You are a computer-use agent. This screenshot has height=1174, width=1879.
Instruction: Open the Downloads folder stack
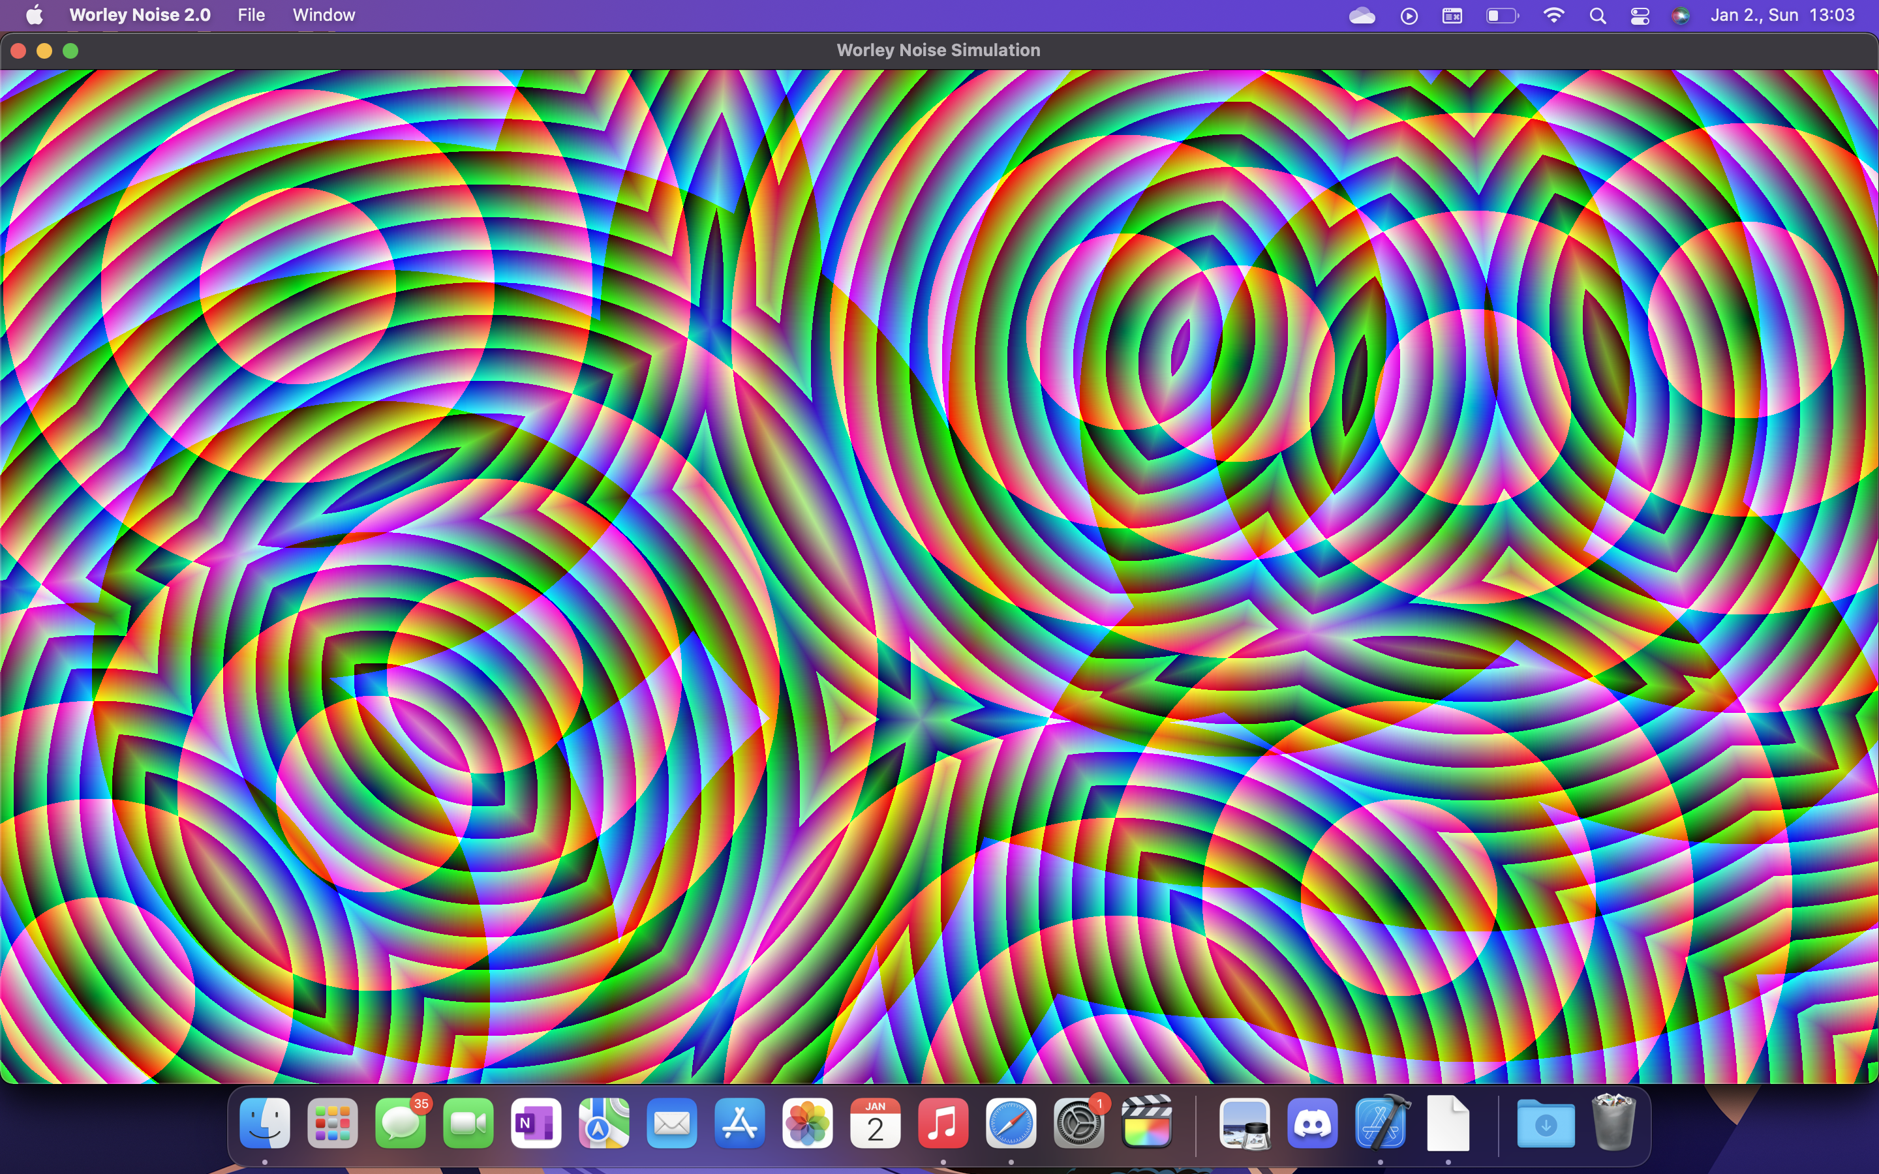pos(1545,1124)
